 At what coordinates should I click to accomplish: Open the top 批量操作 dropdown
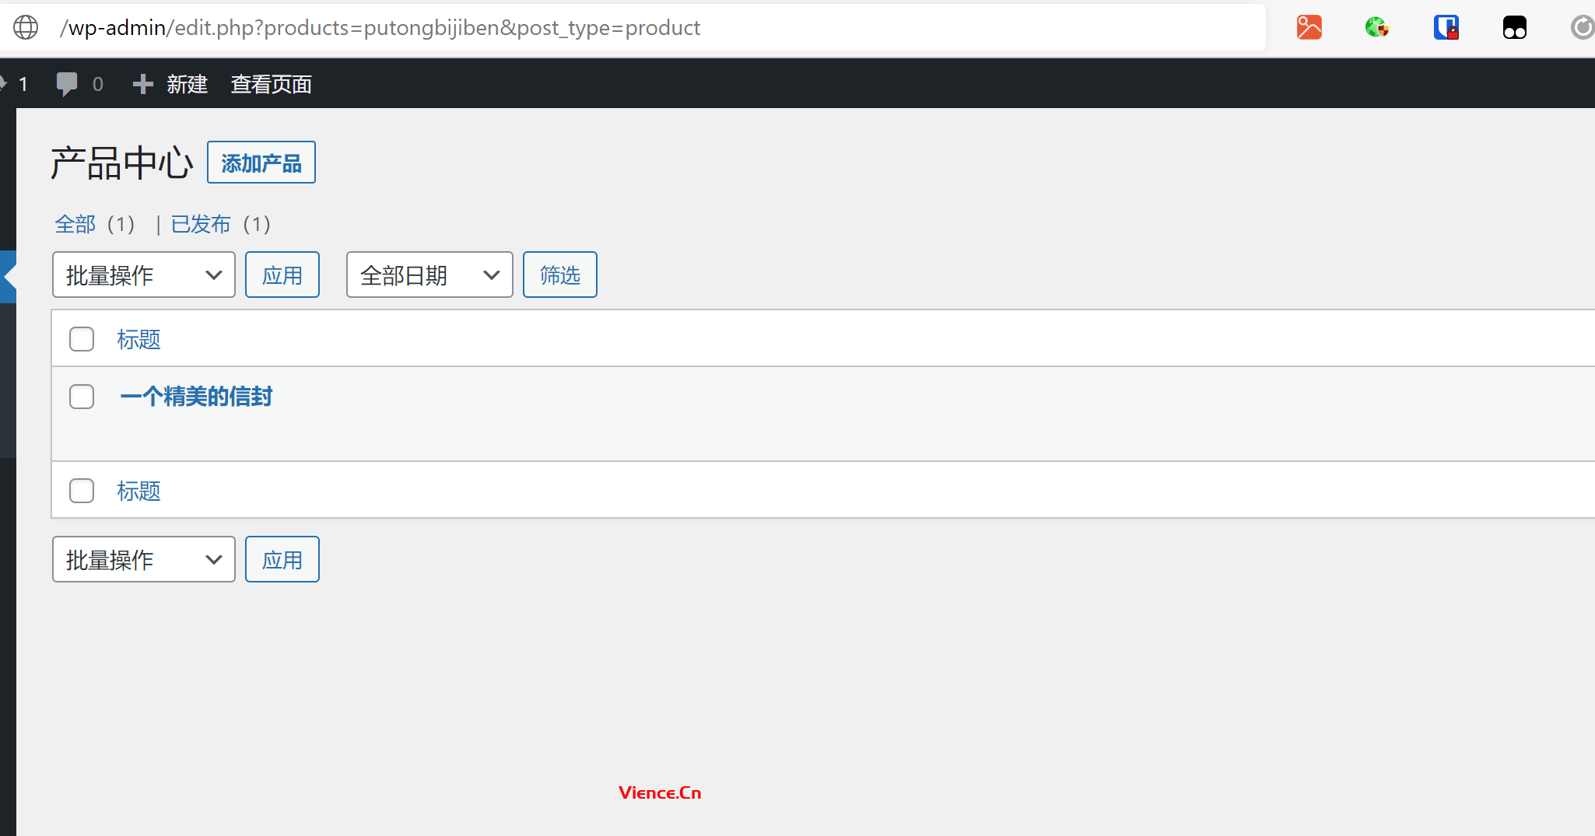[x=144, y=275]
